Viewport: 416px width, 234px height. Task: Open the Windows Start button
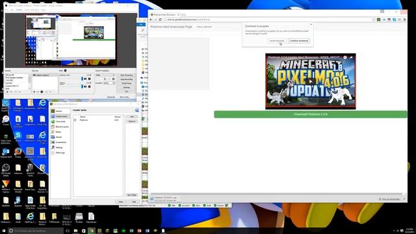coord(4,231)
